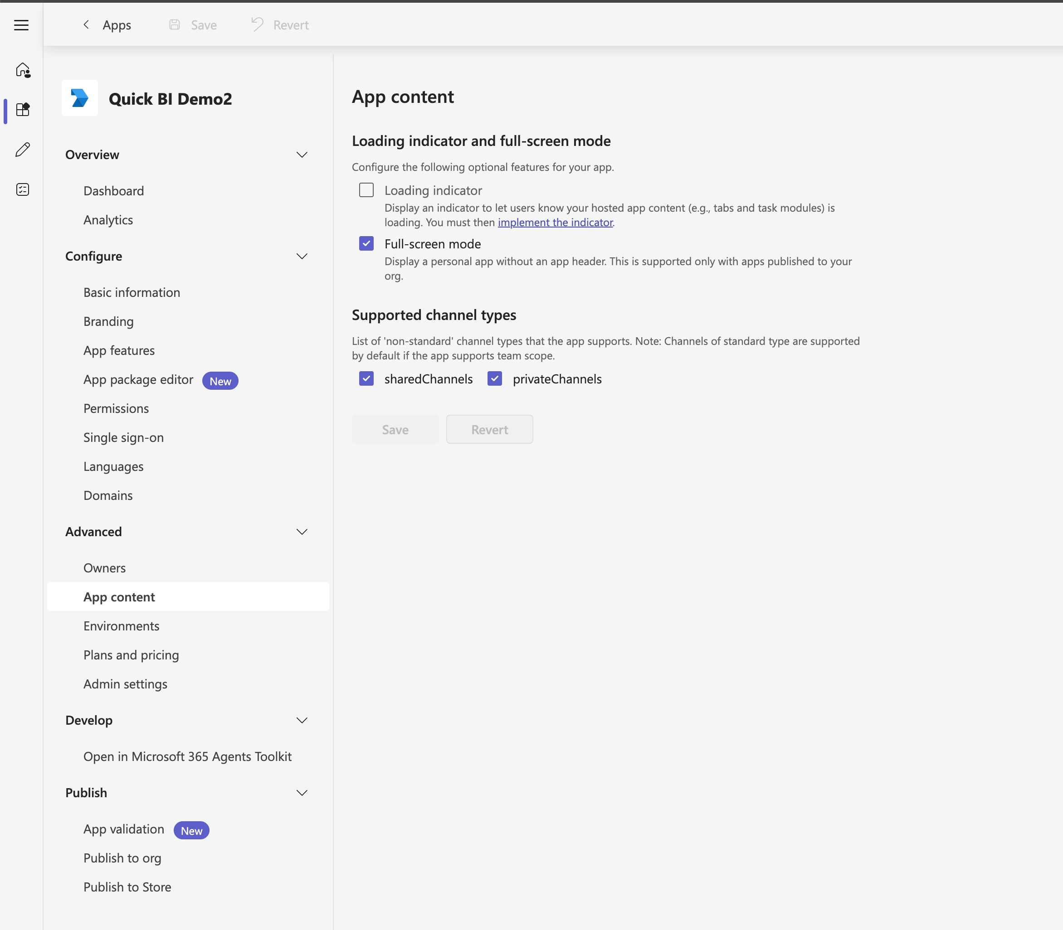This screenshot has height=930, width=1063.
Task: Enable the Loading indicator checkbox
Action: pyautogui.click(x=366, y=190)
